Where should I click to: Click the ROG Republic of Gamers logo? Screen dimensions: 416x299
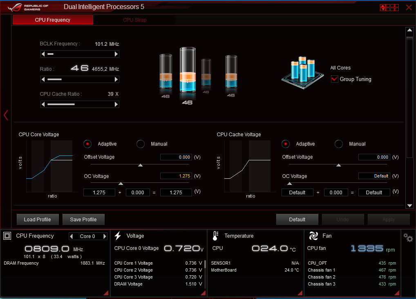[28, 7]
